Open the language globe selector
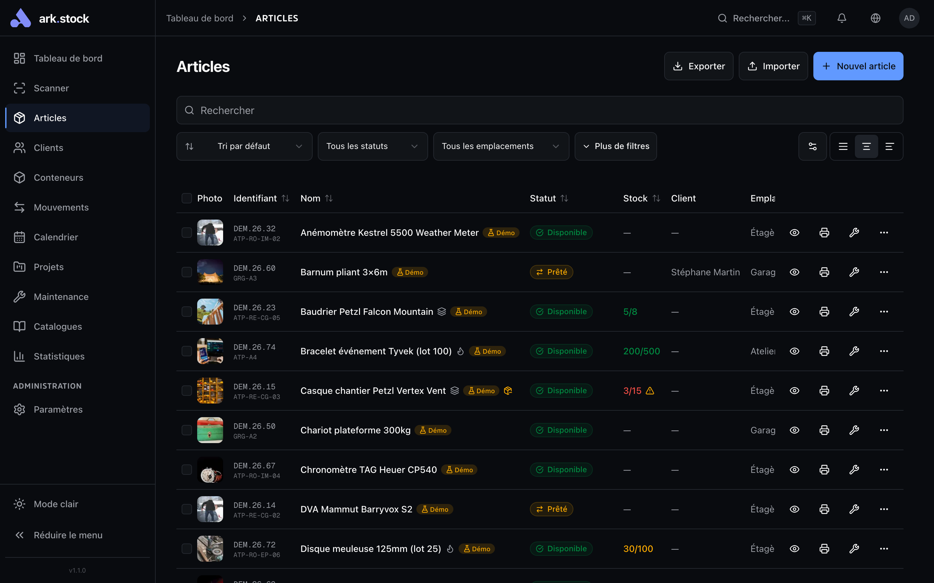This screenshot has width=934, height=583. [x=875, y=18]
